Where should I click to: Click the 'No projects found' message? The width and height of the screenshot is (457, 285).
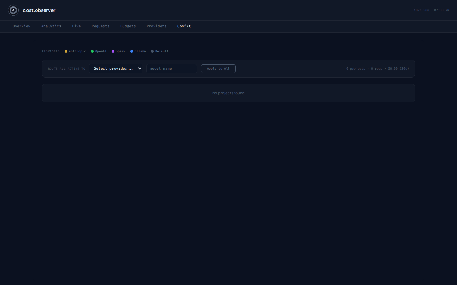(228, 93)
